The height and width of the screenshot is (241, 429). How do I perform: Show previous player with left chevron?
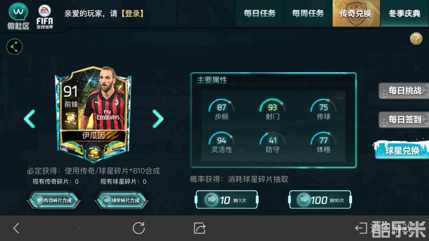[29, 119]
